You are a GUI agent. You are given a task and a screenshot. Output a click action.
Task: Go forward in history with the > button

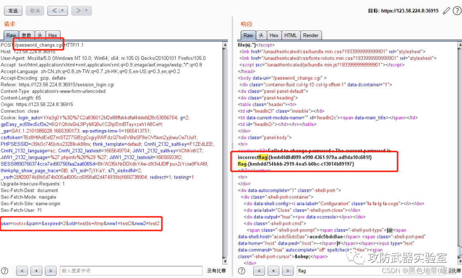[x=78, y=11]
